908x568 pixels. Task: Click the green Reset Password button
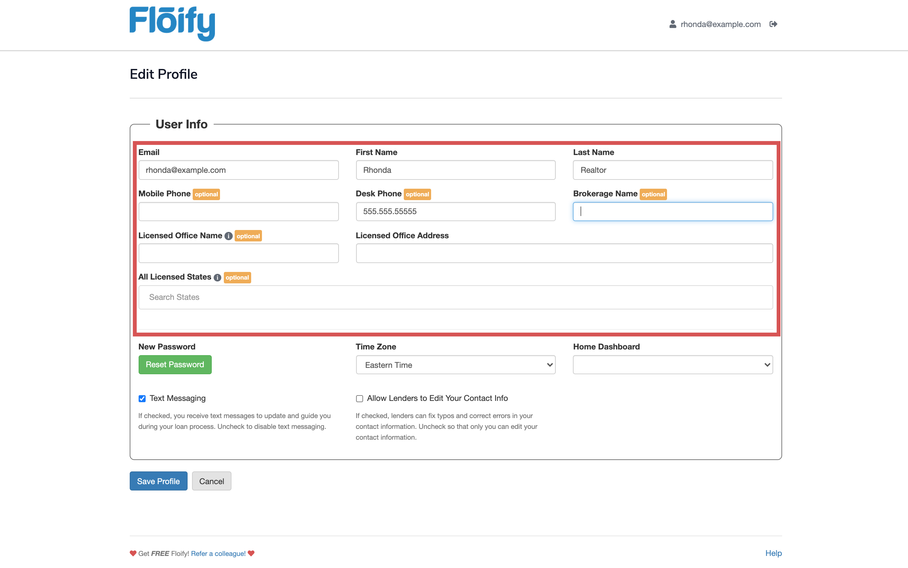tap(175, 364)
